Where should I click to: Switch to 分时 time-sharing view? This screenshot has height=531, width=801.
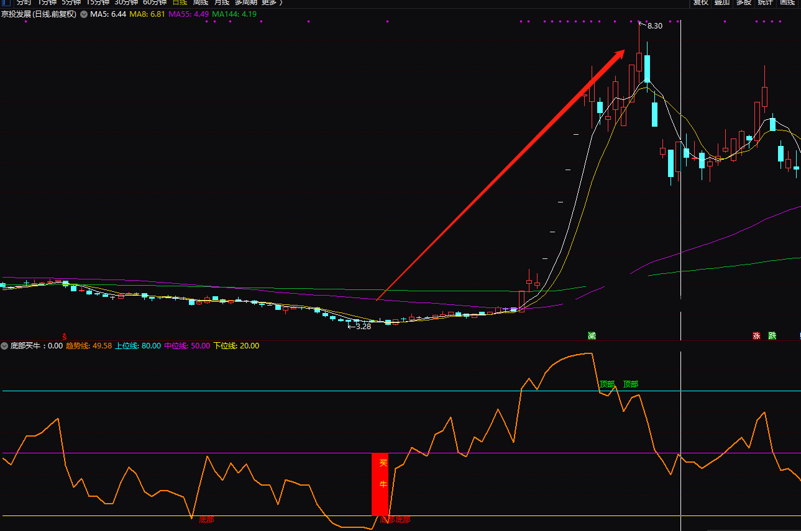pyautogui.click(x=24, y=2)
